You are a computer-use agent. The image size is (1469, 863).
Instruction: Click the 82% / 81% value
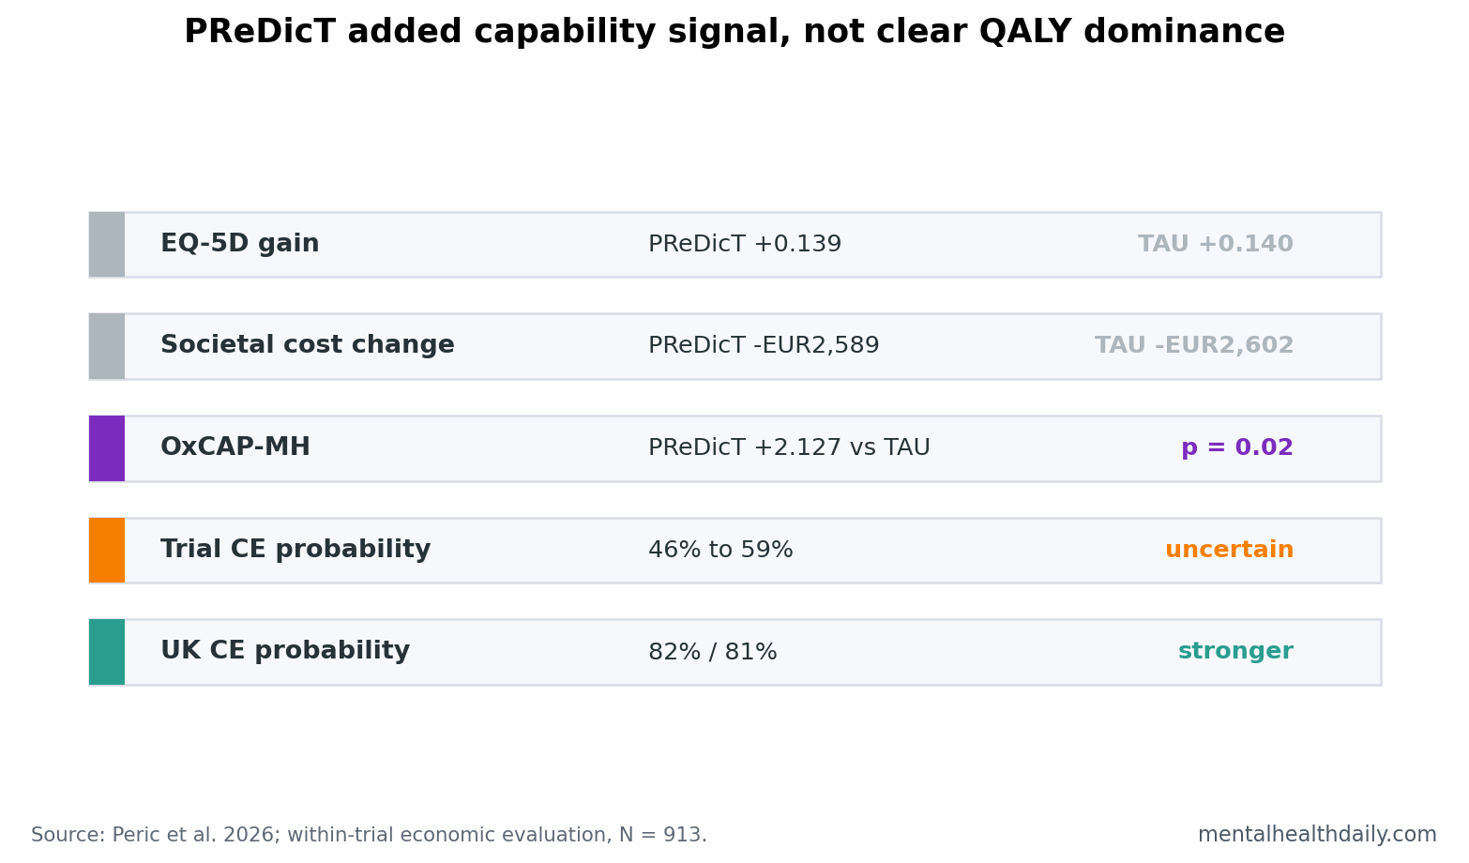(713, 652)
